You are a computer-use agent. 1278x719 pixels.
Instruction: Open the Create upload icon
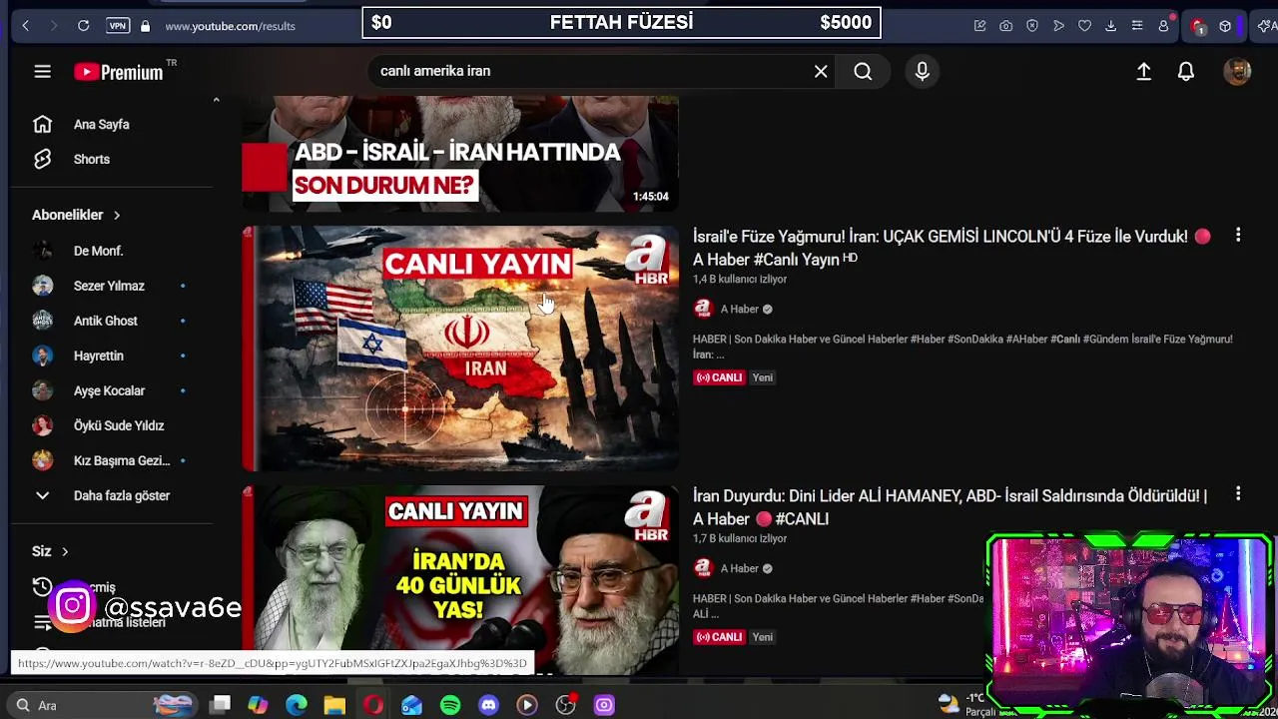(x=1144, y=71)
